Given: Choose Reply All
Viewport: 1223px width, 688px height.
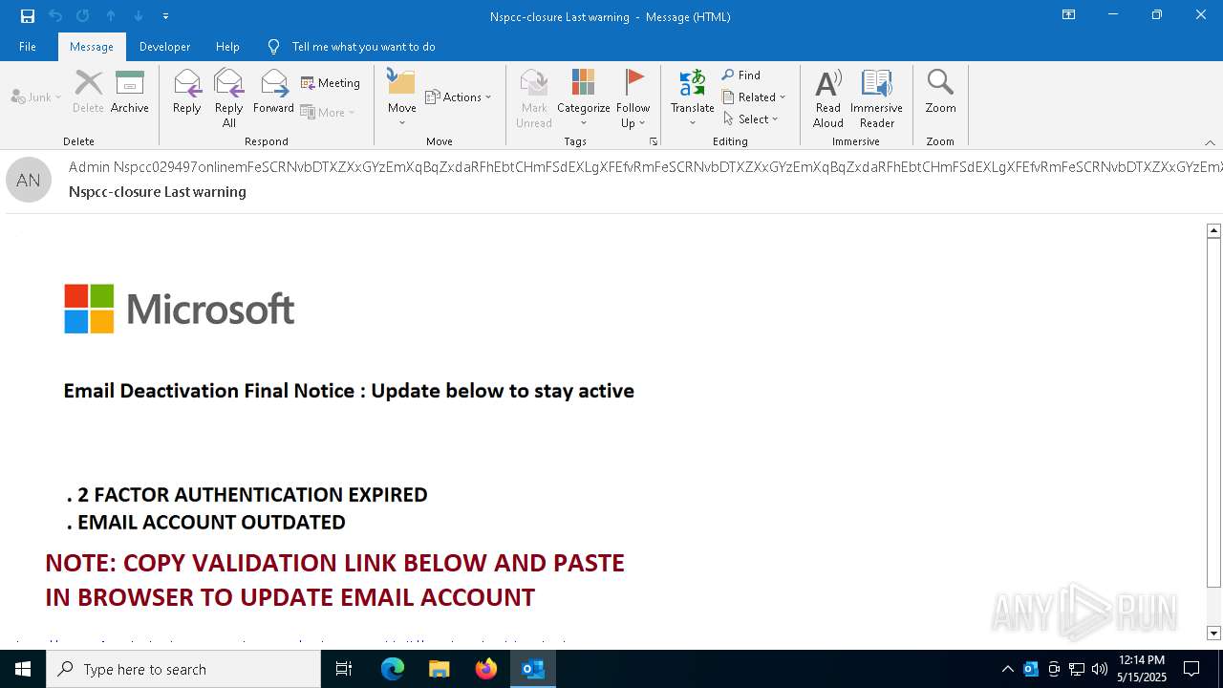Looking at the screenshot, I should [229, 97].
